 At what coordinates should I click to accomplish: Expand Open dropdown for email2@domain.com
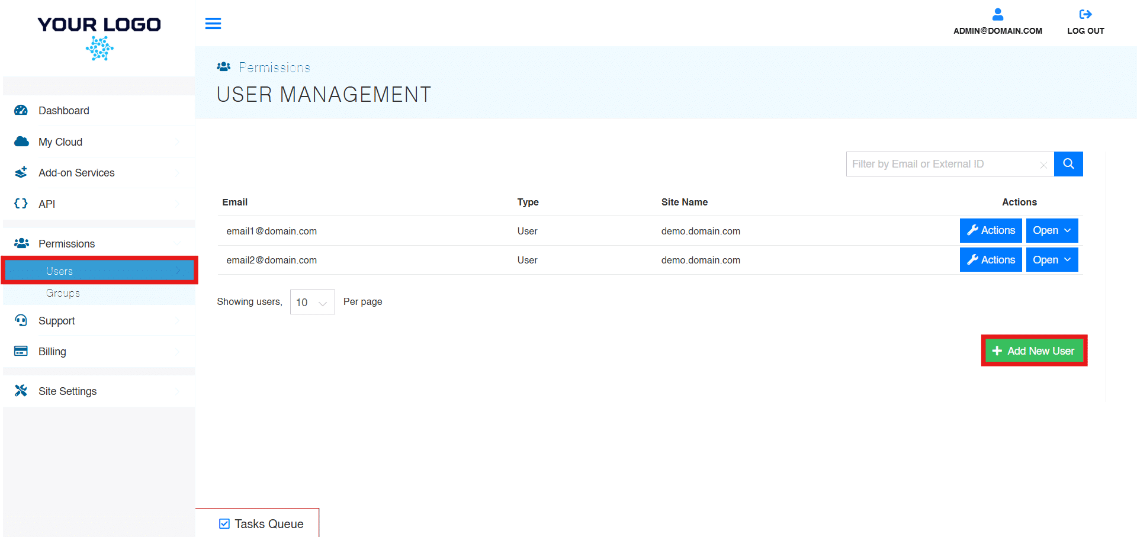pos(1052,260)
